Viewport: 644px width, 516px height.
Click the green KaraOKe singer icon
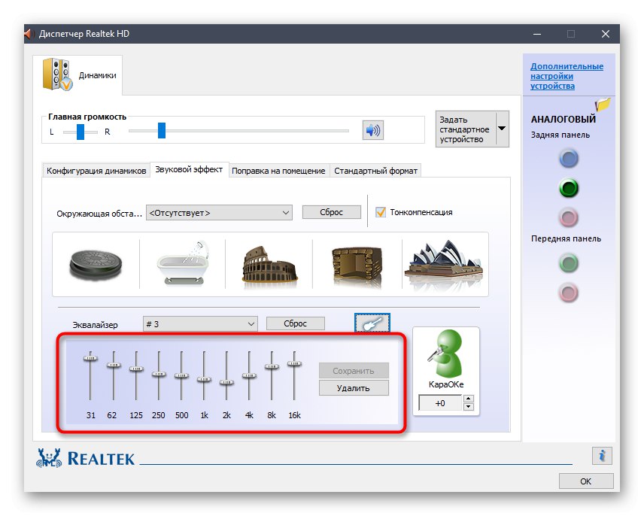[x=445, y=354]
